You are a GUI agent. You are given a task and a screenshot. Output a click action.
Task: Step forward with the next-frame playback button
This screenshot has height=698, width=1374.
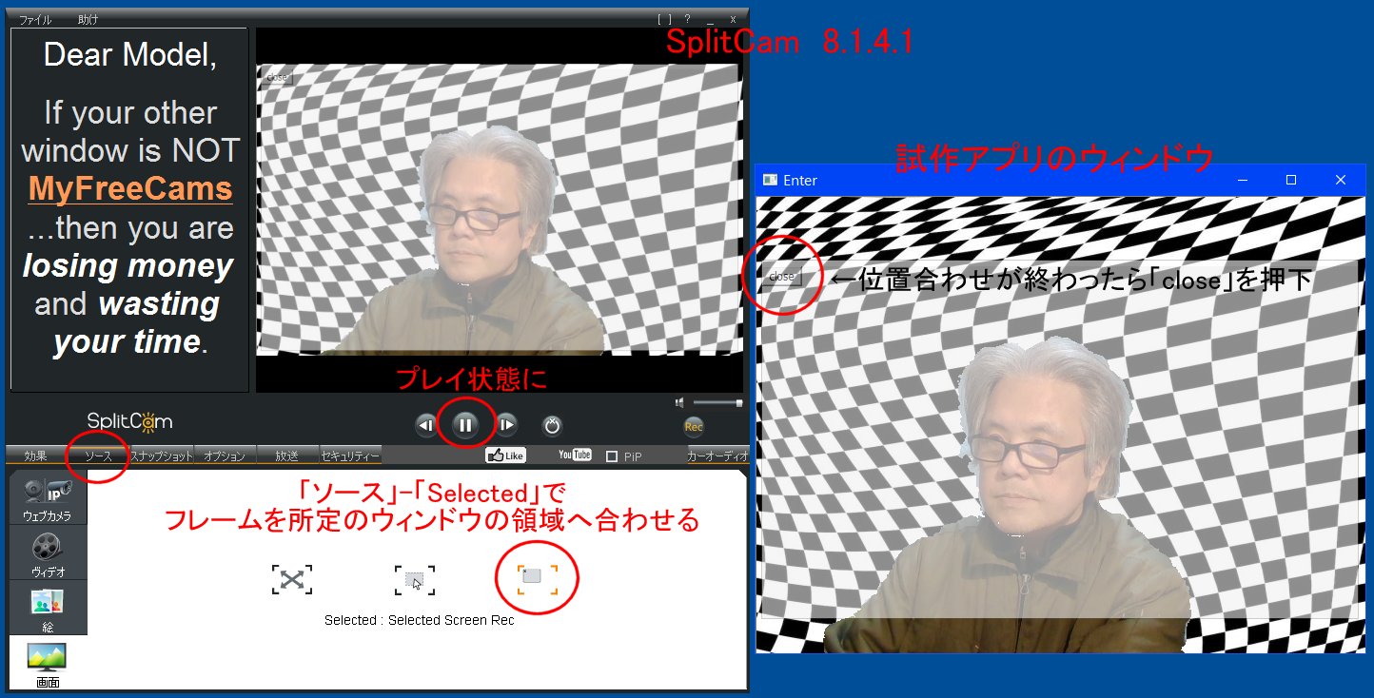tap(506, 425)
